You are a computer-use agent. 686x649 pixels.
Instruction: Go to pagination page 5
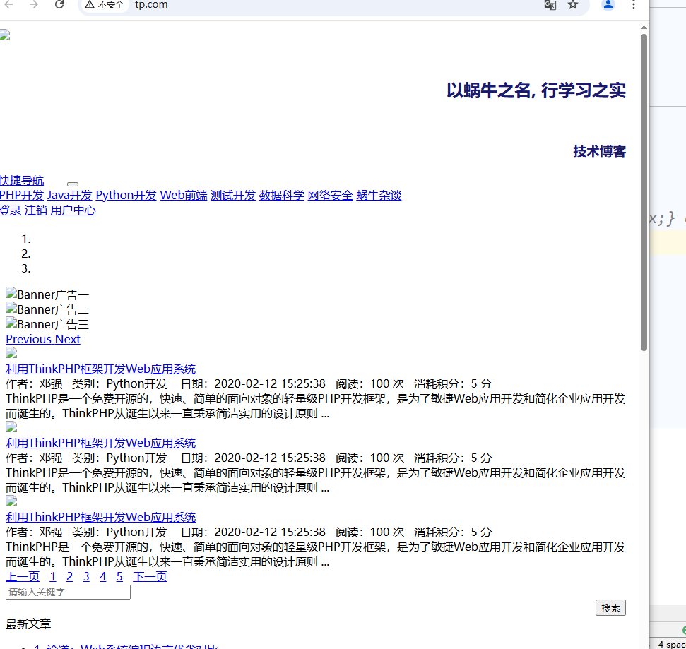(x=119, y=577)
